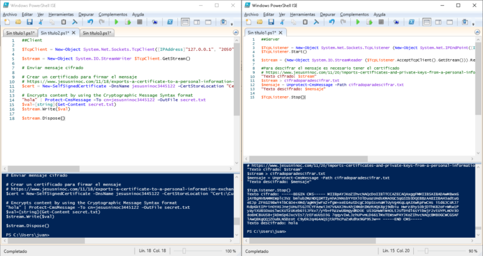Switch to the Sin título3.ps1 tab

97,33
